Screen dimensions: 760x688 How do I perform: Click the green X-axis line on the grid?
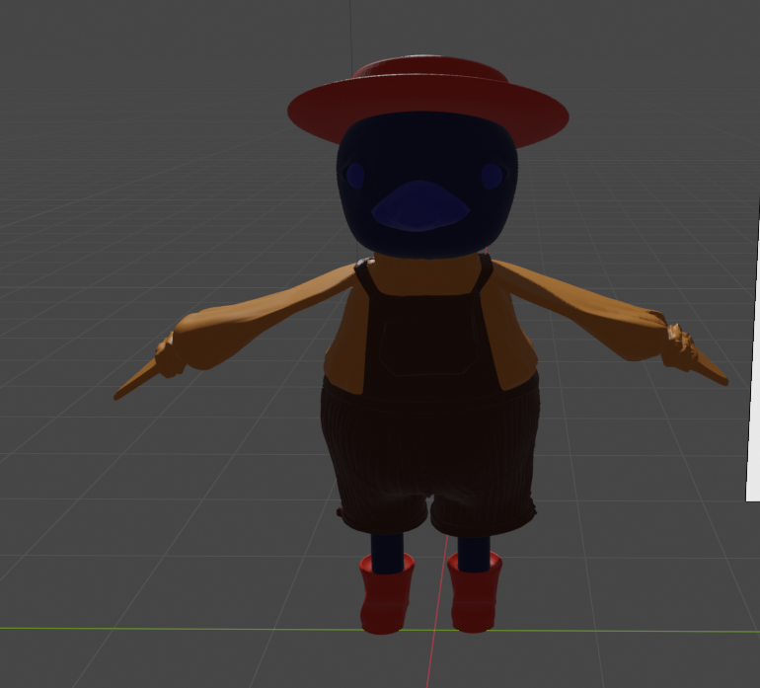148,628
